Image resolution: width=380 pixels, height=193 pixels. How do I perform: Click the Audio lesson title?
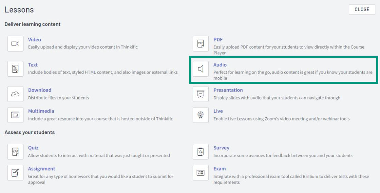click(220, 65)
